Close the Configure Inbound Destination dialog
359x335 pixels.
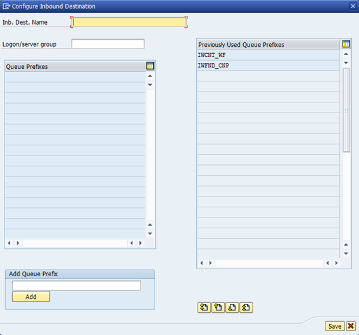tap(353, 6)
